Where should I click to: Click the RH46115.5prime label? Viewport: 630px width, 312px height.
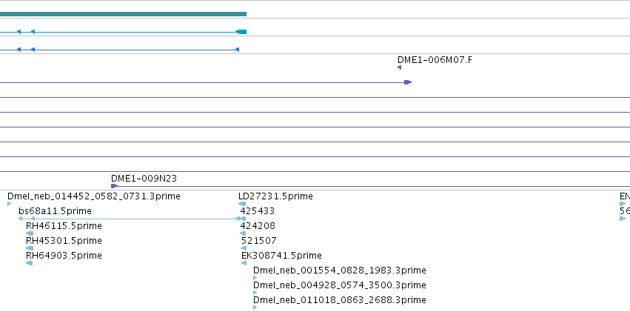coord(64,226)
